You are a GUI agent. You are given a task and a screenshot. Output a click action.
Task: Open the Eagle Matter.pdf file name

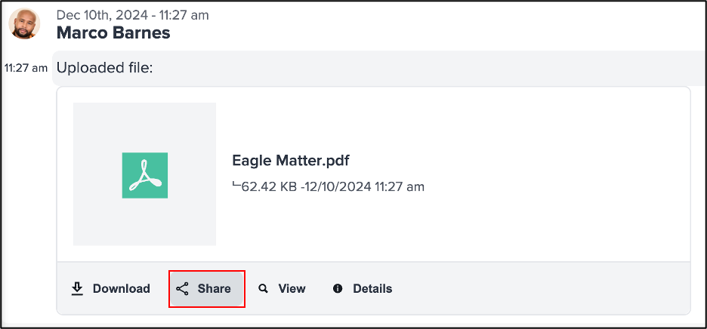(291, 161)
